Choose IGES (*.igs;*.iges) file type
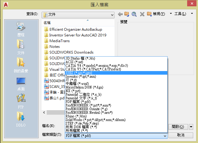Image resolution: width=198 pixels, height=143 pixels. pyautogui.click(x=116, y=73)
